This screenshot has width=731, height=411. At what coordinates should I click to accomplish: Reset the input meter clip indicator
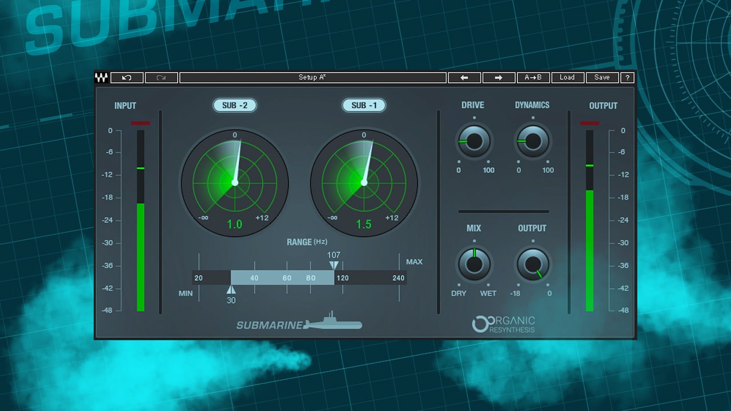pos(140,123)
